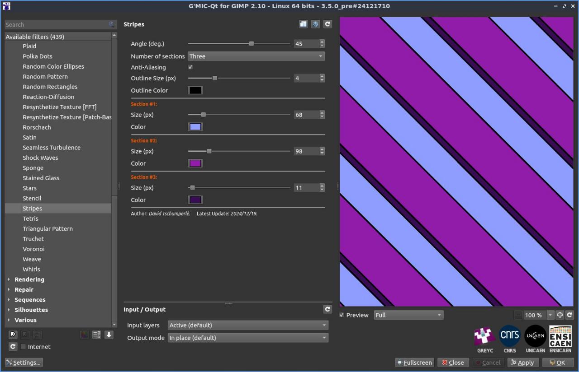
Task: Reset the preview zoom level
Action: coord(570,315)
